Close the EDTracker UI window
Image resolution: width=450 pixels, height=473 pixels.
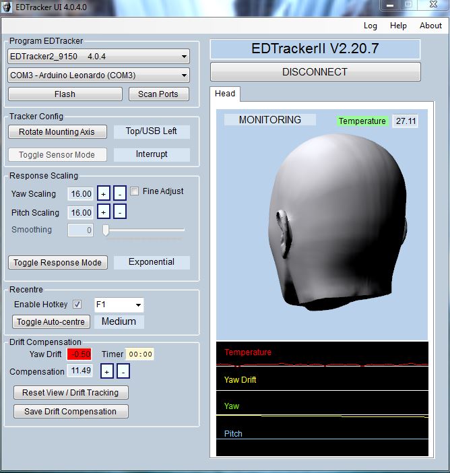click(433, 5)
